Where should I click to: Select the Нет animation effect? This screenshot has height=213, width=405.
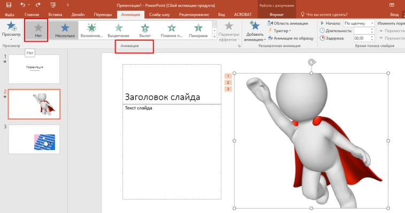click(x=38, y=30)
